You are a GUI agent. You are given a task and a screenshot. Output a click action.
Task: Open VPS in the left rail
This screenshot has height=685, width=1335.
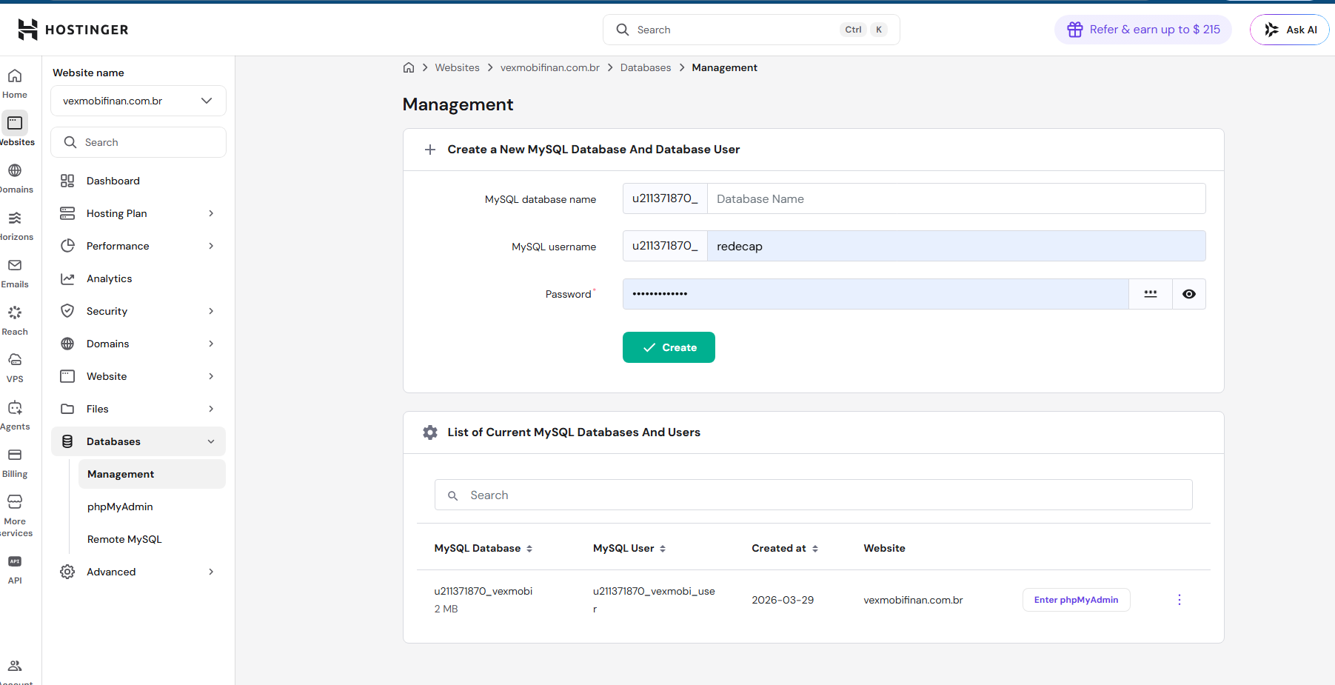(x=15, y=368)
